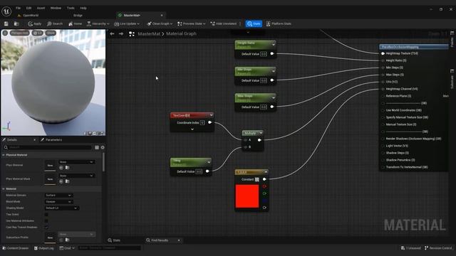Open the Content Drawer
This screenshot has width=456, height=256.
[x=15, y=248]
